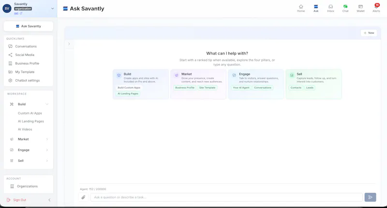
Task: Click the Social Media share icon
Action: 10,55
